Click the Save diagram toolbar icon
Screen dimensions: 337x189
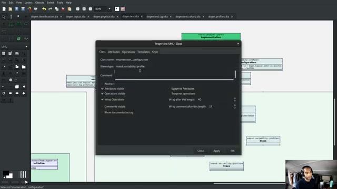coord(16,9)
